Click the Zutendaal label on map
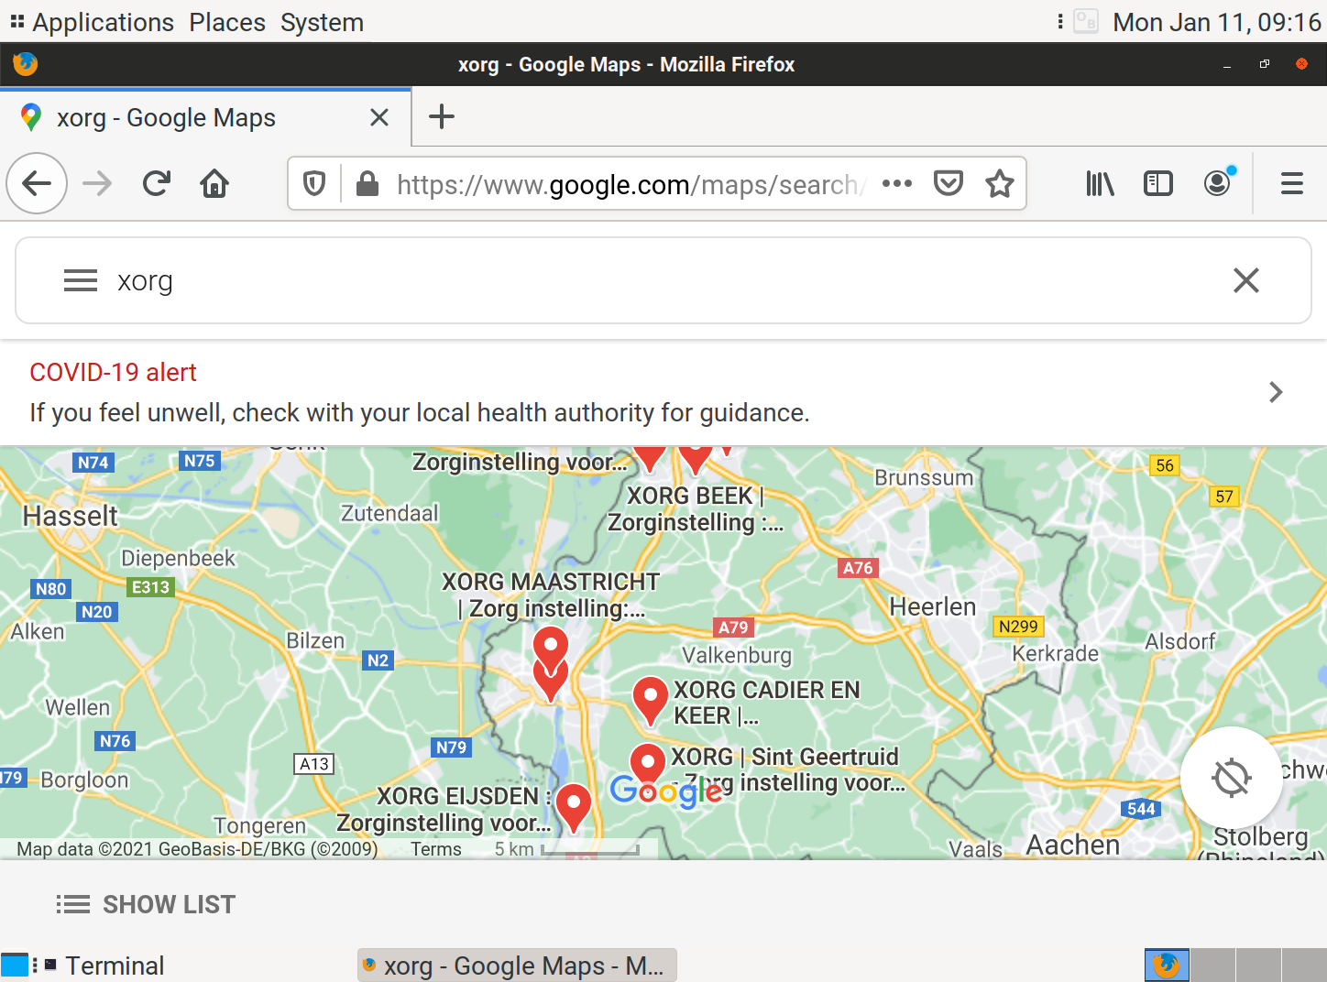Screen dimensions: 1327x982 click(x=389, y=513)
